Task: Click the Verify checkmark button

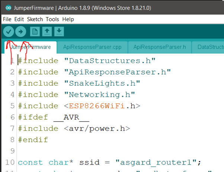Action: (x=9, y=32)
